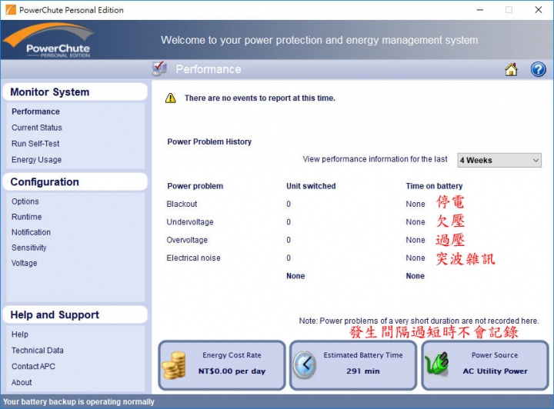Click the Blackout row label
Viewport: 554px width, 409px height.
point(182,204)
